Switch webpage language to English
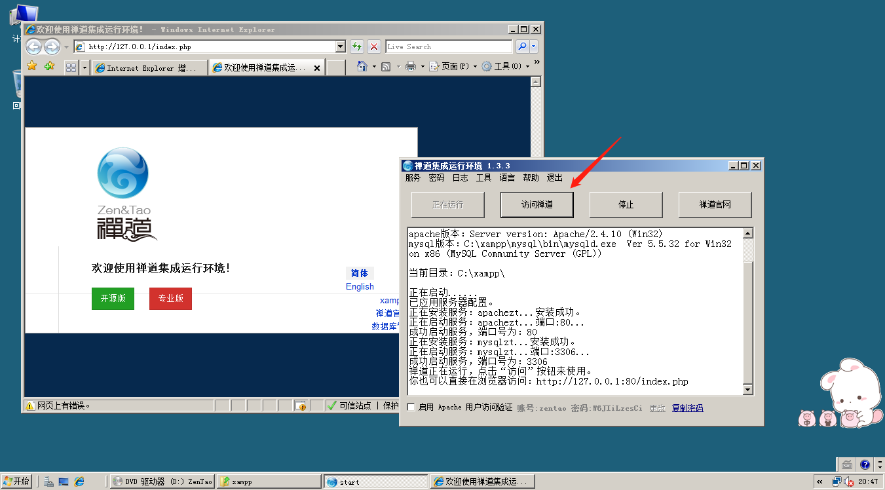Screen dimensions: 885x490 360,286
